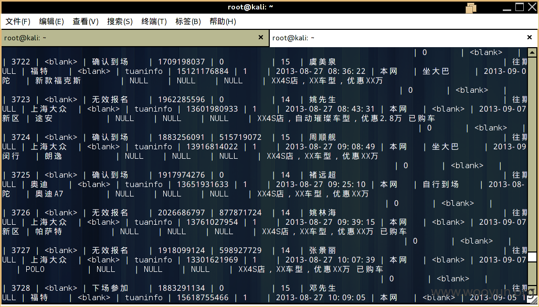The width and height of the screenshot is (539, 307).
Task: Click the value 1962285596
Action: 182,100
